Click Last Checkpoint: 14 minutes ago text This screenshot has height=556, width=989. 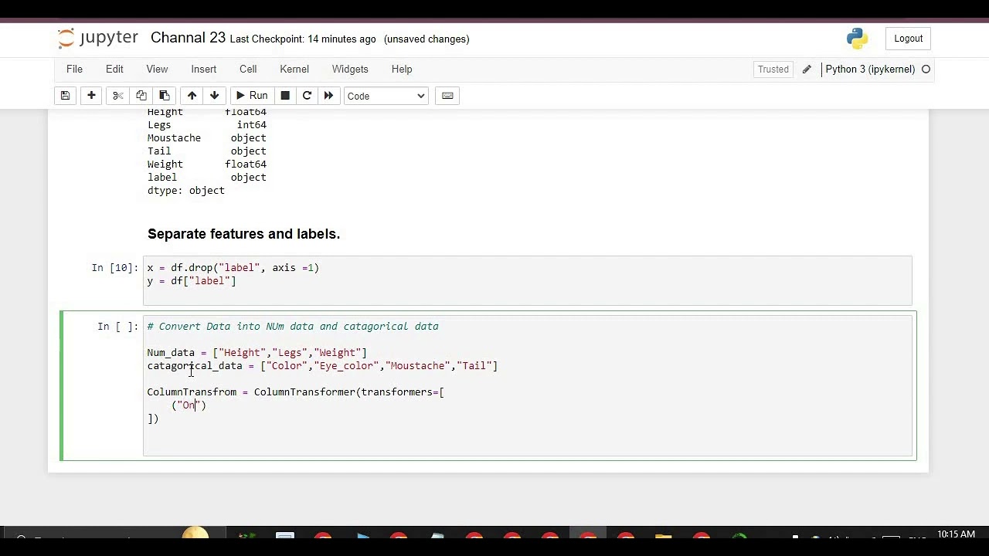pos(303,39)
